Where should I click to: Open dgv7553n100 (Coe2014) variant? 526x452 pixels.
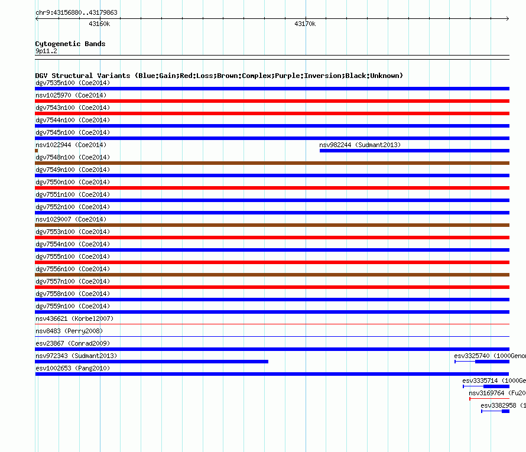coord(73,232)
